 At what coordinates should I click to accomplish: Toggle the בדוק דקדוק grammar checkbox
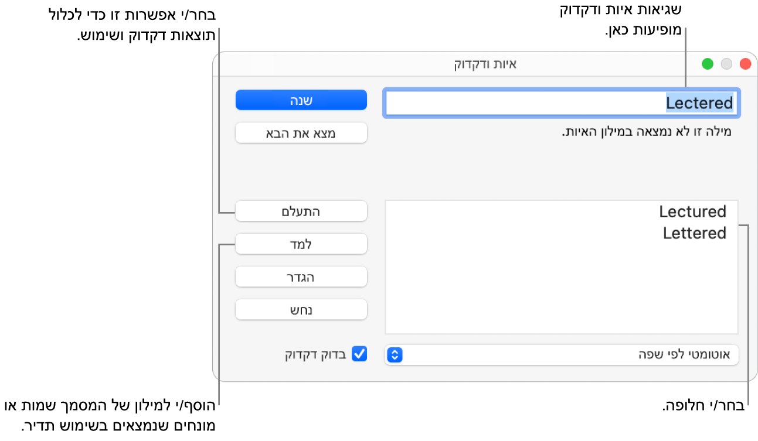[359, 354]
